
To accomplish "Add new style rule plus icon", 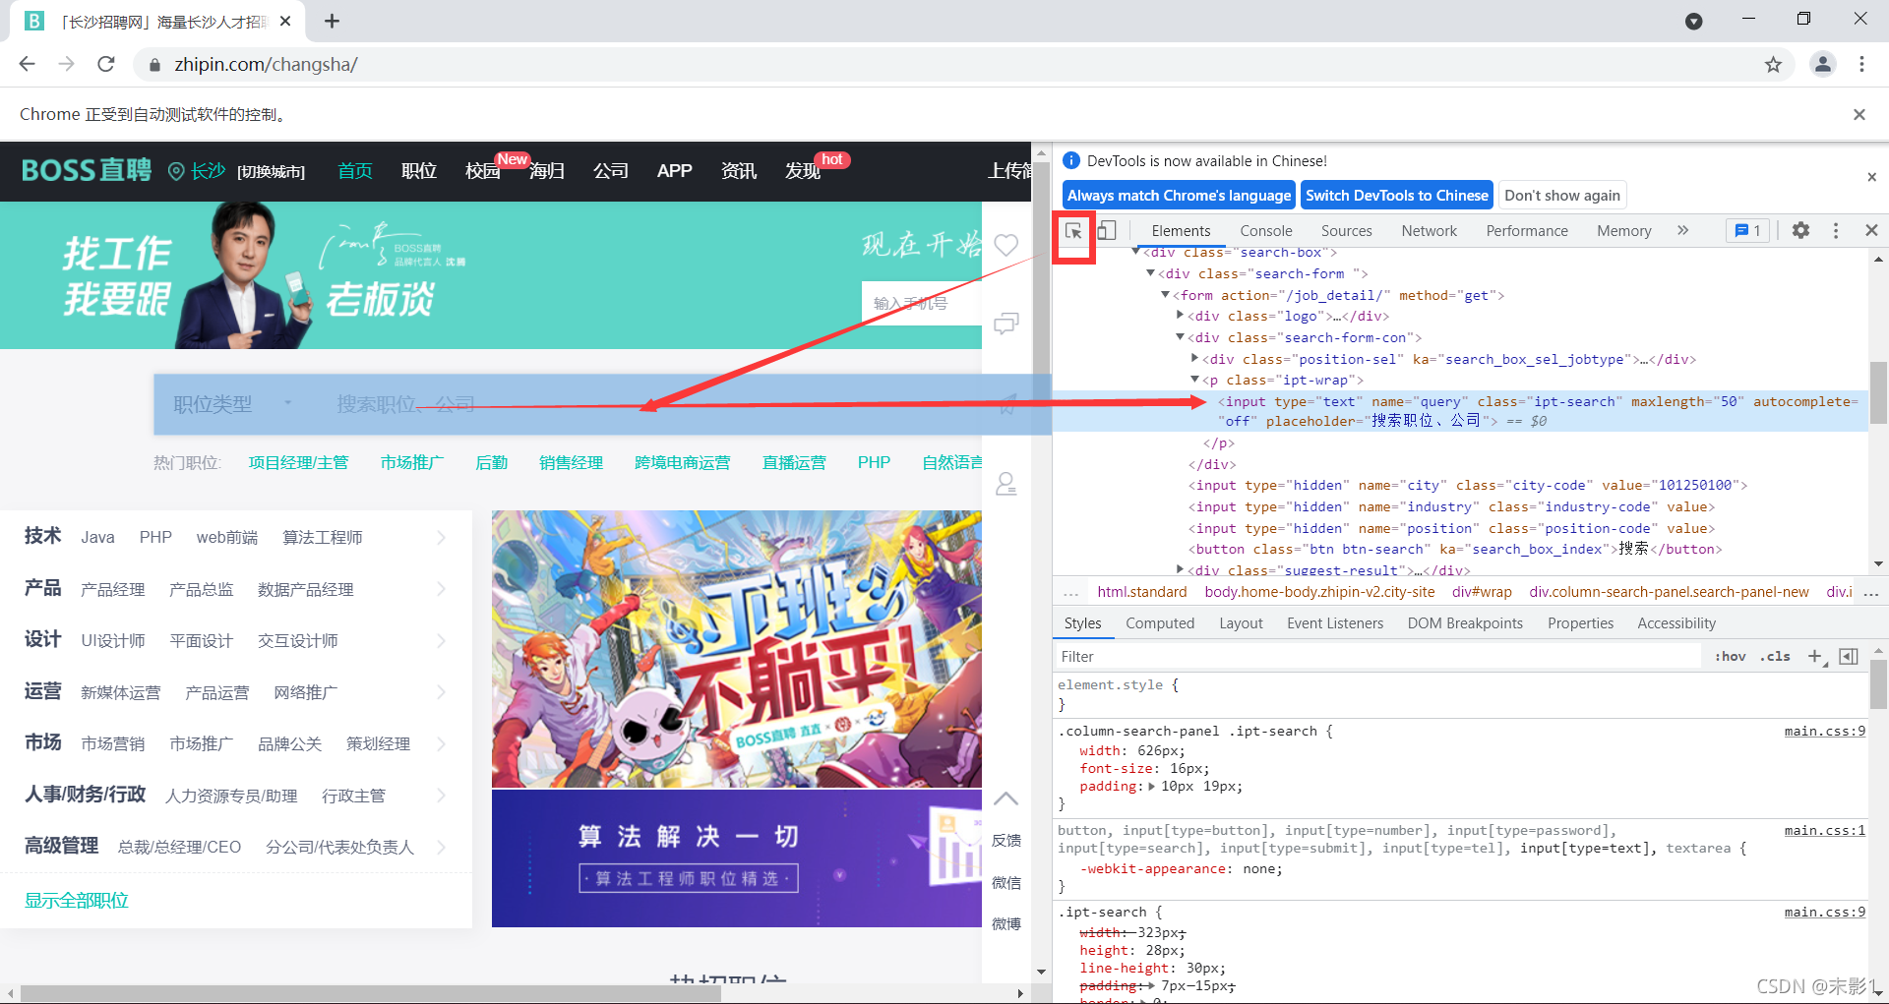I will tap(1816, 657).
